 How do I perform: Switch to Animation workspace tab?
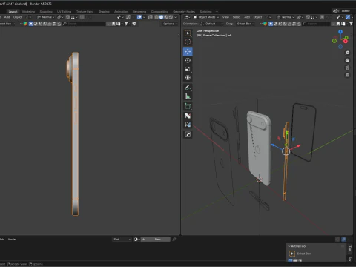pos(121,12)
